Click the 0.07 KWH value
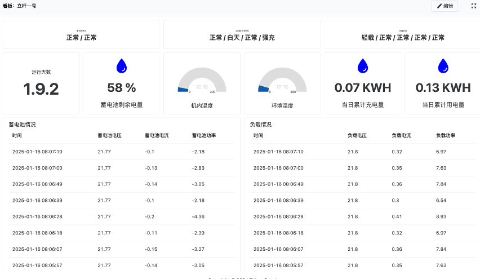Viewport: 480px width, 279px height. coord(363,88)
